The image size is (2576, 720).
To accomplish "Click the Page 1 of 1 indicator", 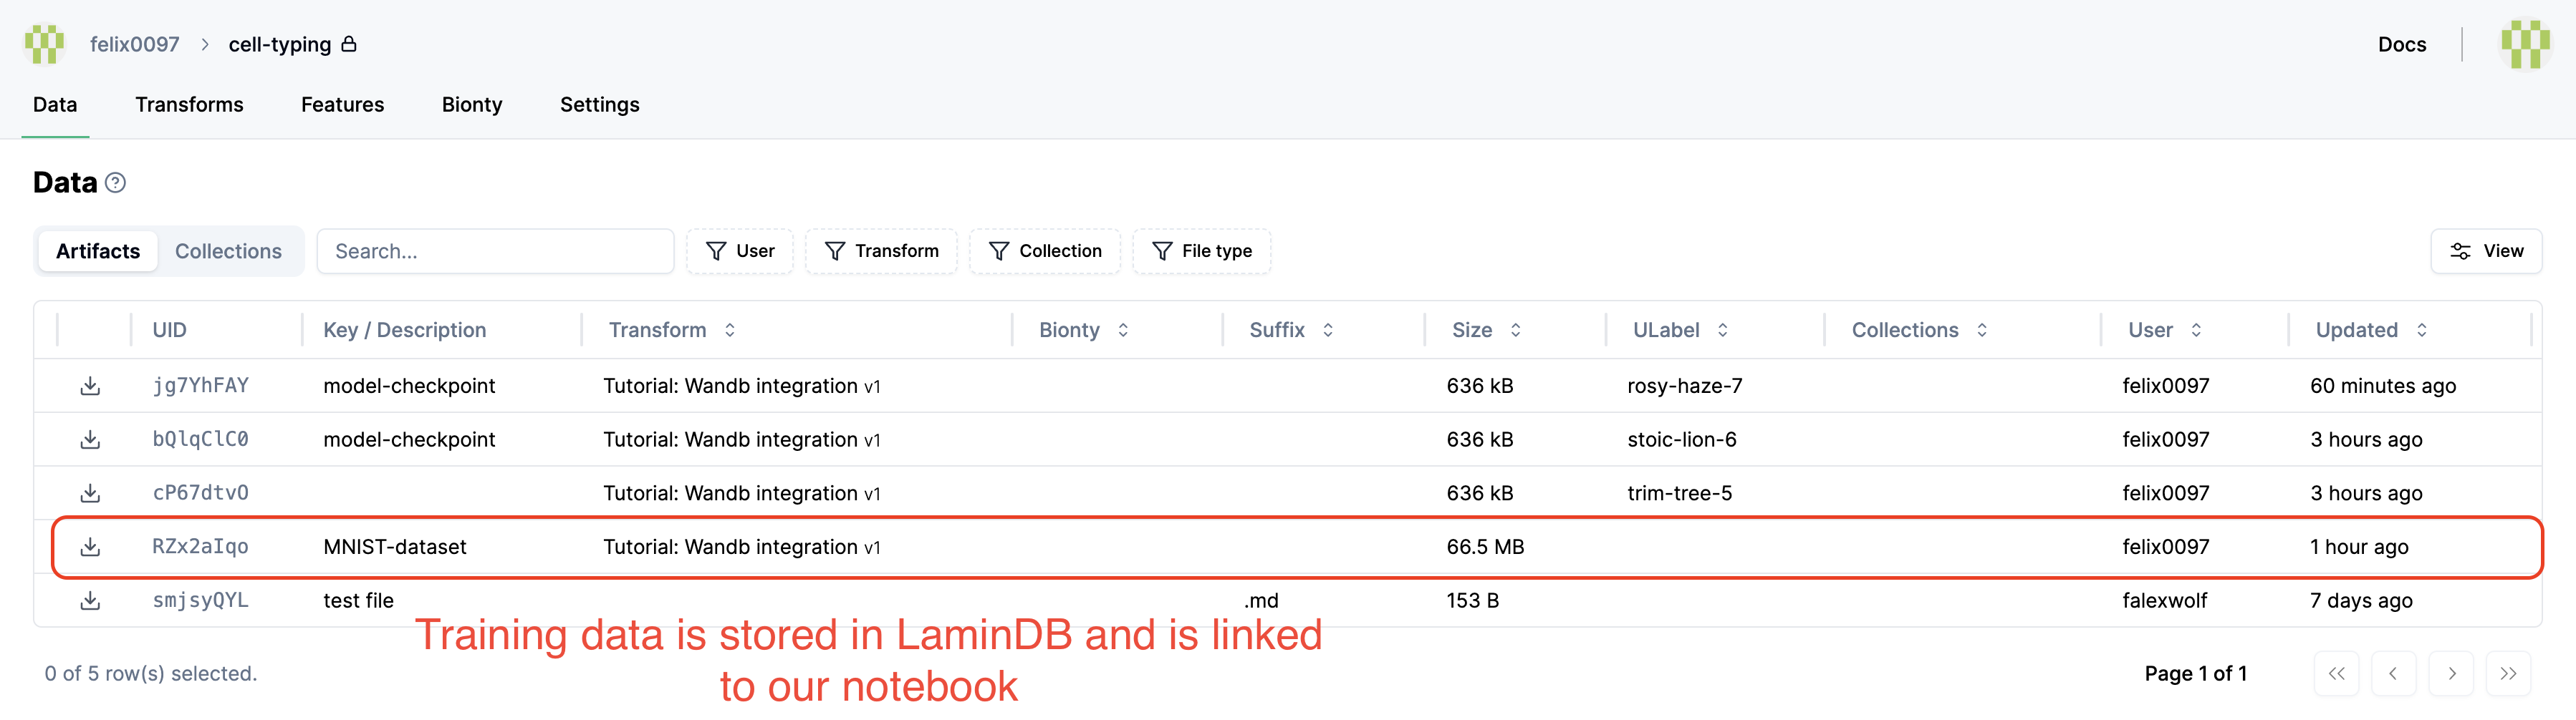I will click(2195, 674).
